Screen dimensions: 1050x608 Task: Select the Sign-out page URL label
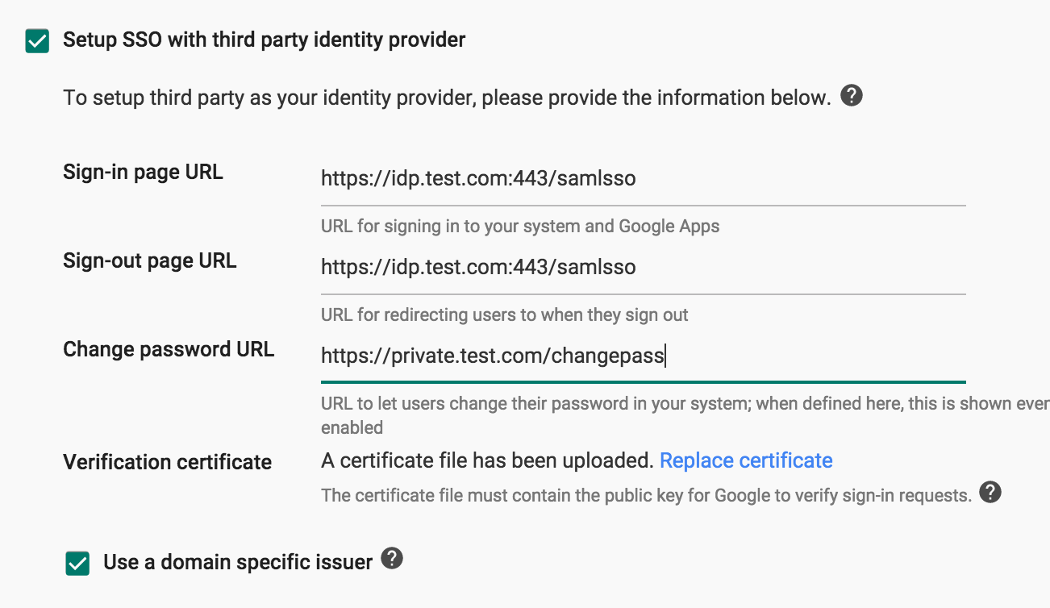pos(150,260)
